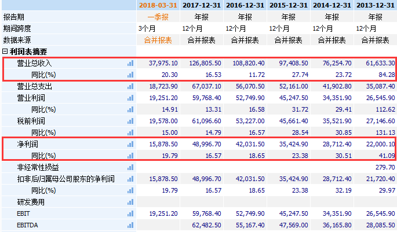Collapse the 利润表摘要 section

(5, 51)
